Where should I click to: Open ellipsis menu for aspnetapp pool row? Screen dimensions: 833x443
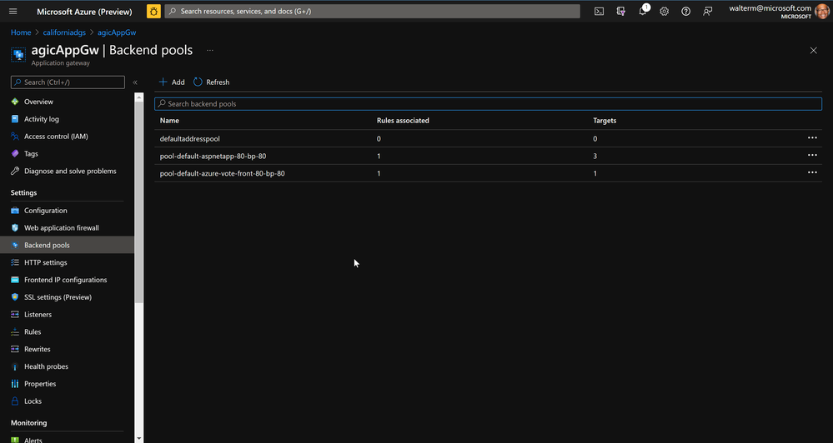point(812,156)
